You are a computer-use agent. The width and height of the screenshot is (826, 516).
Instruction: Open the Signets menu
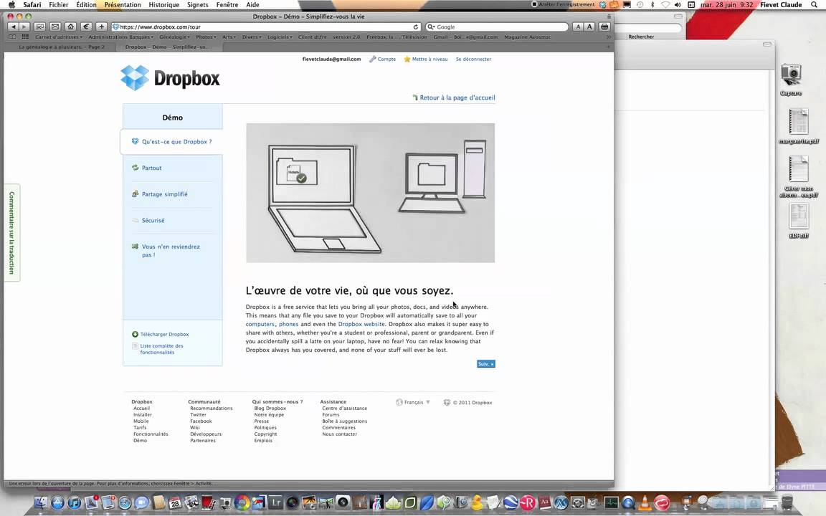coord(198,5)
